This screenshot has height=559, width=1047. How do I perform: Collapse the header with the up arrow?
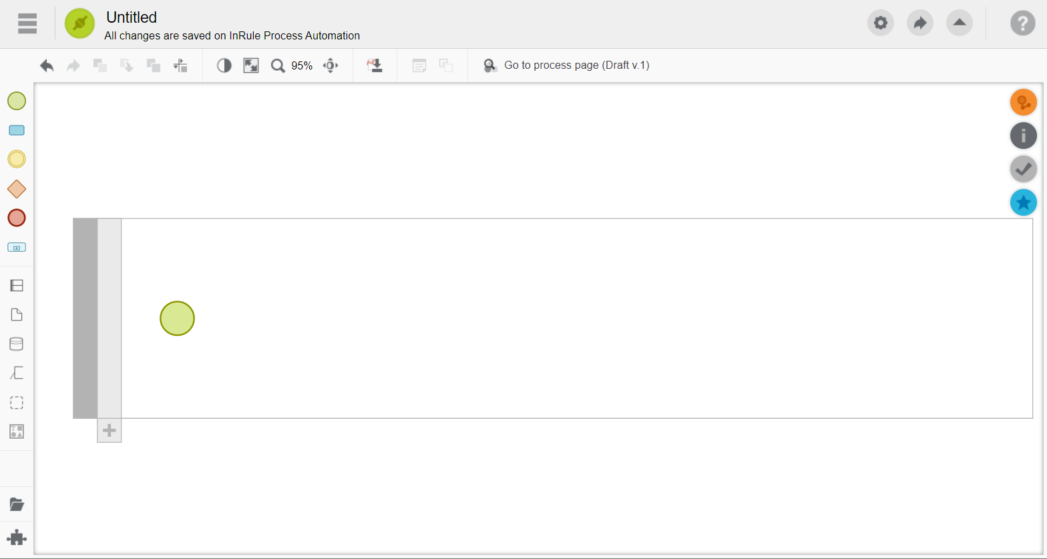point(959,23)
